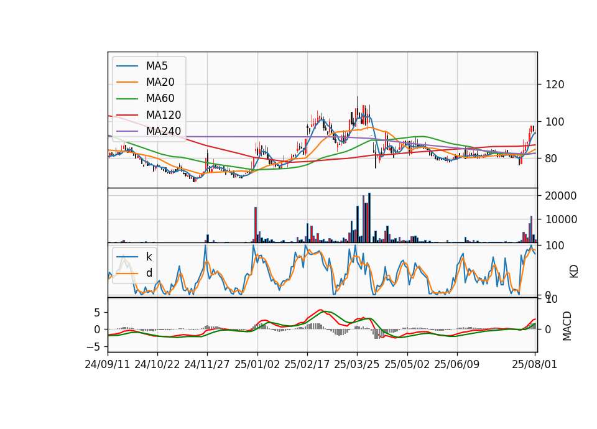Click the purple MA240 legend line sample
The image size is (597, 429).
click(x=127, y=131)
